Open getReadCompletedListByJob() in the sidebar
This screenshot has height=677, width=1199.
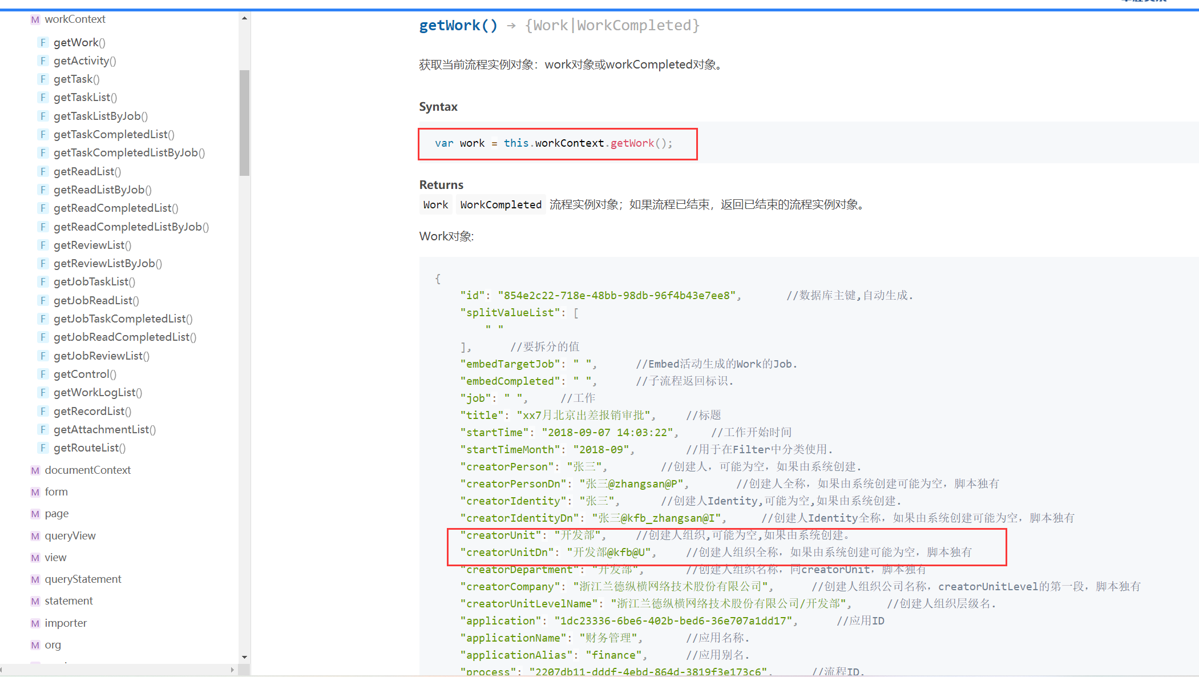pyautogui.click(x=131, y=227)
